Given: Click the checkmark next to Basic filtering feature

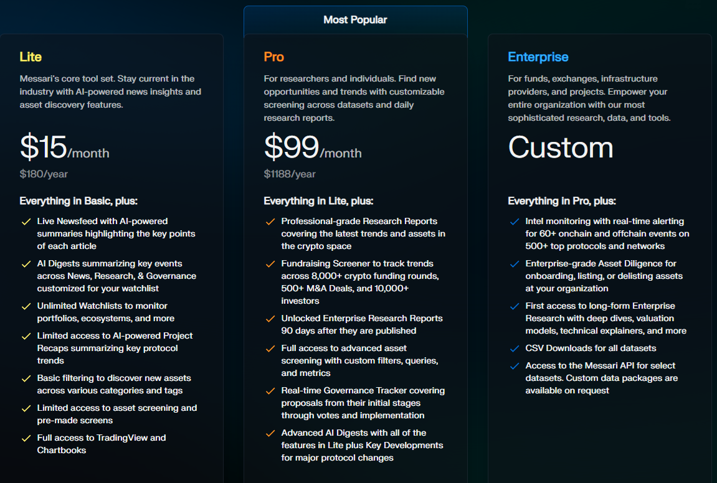Looking at the screenshot, I should [26, 378].
